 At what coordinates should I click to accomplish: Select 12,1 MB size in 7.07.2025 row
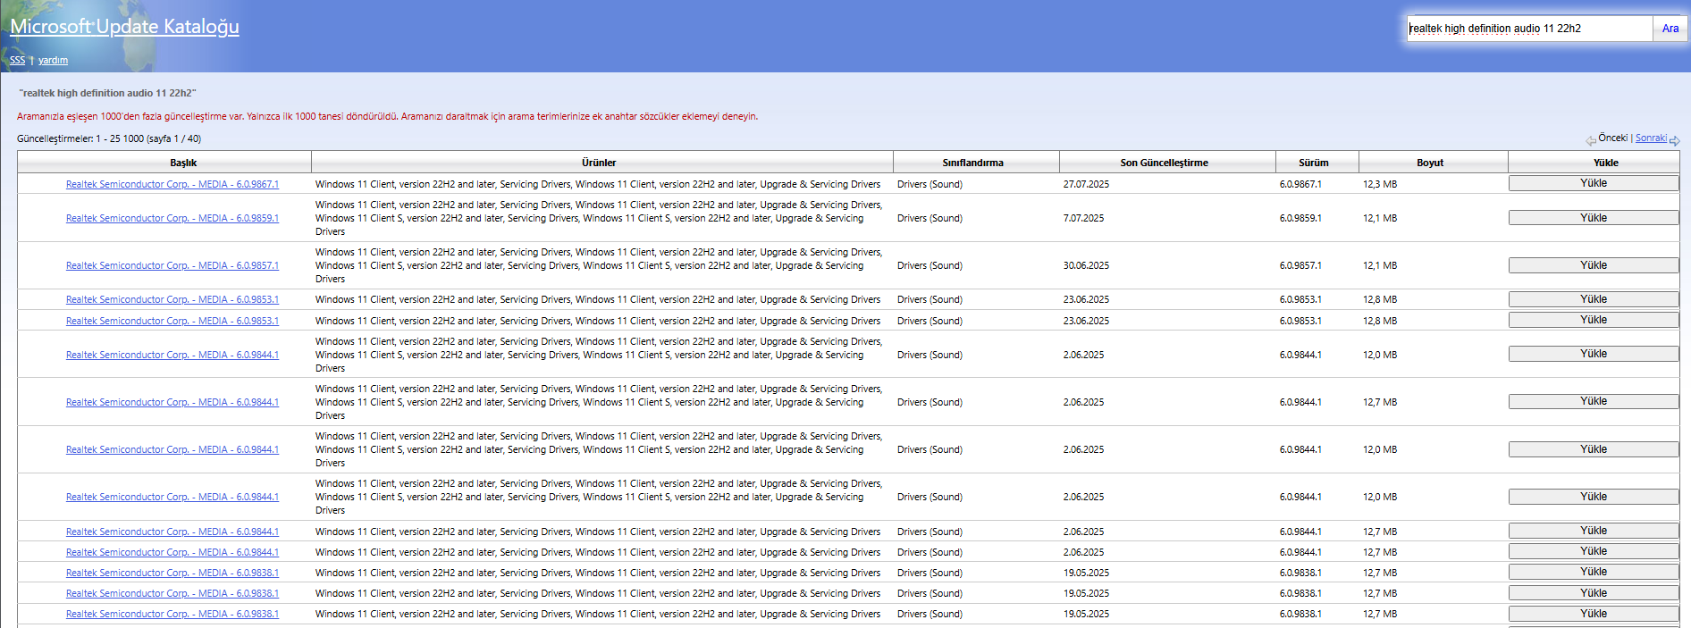pyautogui.click(x=1434, y=218)
